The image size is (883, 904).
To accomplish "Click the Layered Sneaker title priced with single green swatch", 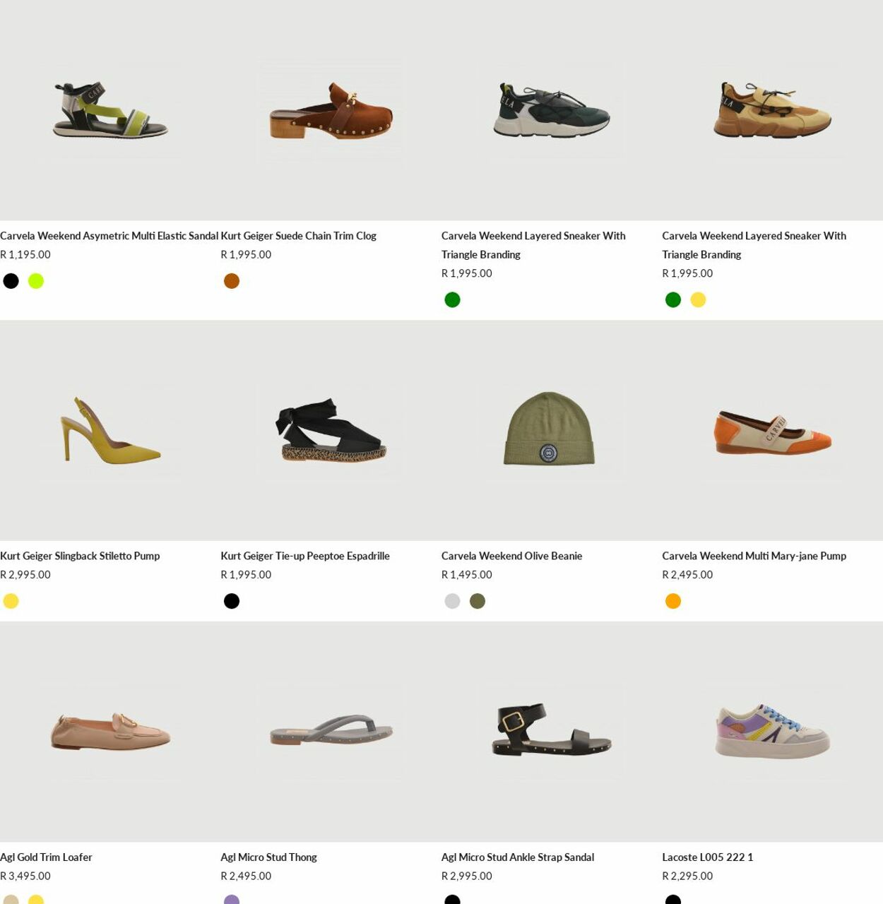I will [533, 245].
